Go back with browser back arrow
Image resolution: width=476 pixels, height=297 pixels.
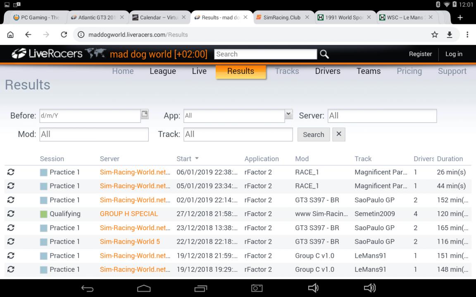(28, 35)
